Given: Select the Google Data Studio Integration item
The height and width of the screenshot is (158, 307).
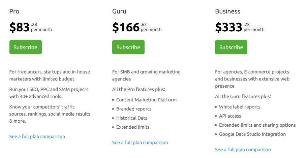Looking at the screenshot, I should click(x=252, y=134).
